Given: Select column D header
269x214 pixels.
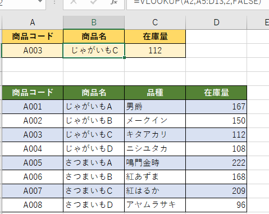Looking at the screenshot, I should tap(216, 22).
